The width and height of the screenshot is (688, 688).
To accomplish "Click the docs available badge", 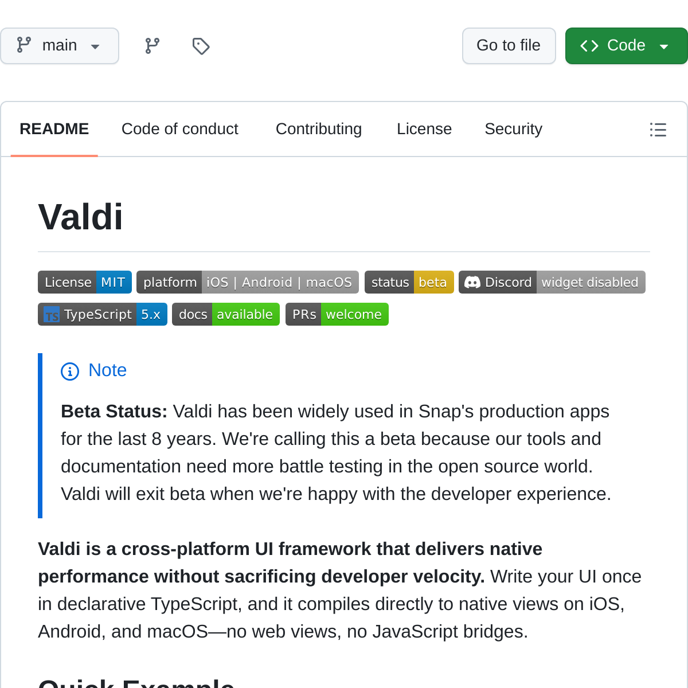I will (225, 314).
